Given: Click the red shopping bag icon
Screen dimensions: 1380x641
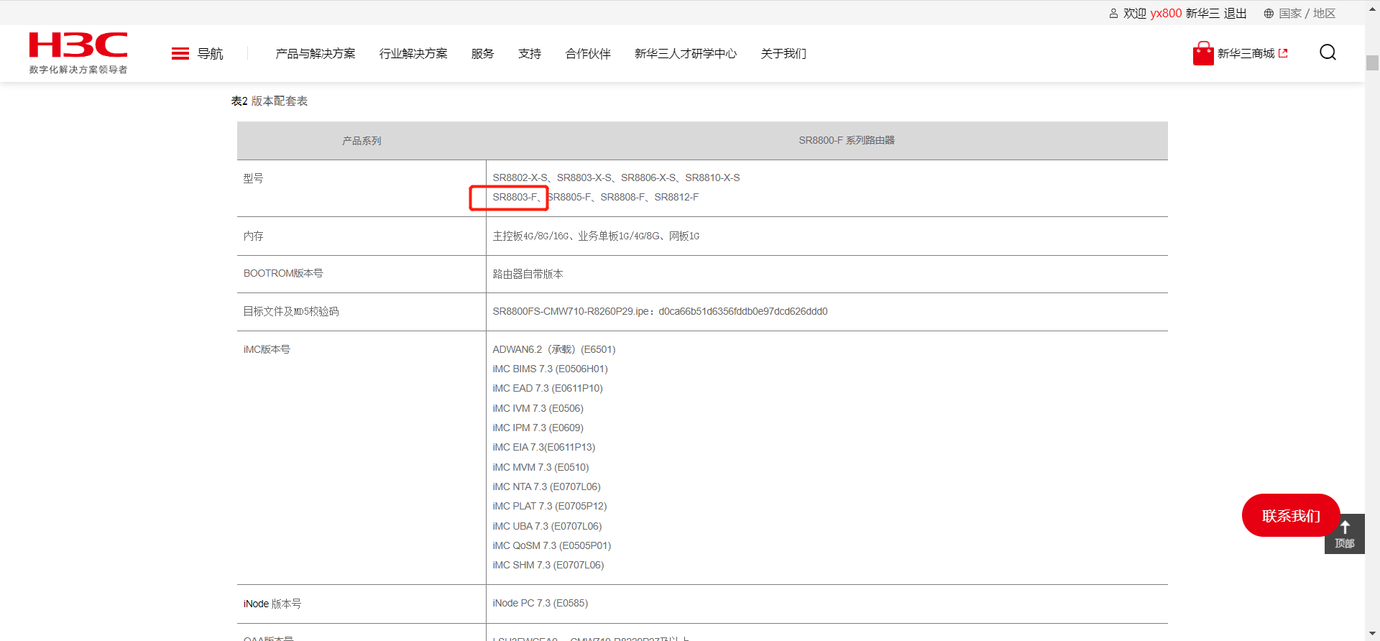Looking at the screenshot, I should coord(1203,53).
